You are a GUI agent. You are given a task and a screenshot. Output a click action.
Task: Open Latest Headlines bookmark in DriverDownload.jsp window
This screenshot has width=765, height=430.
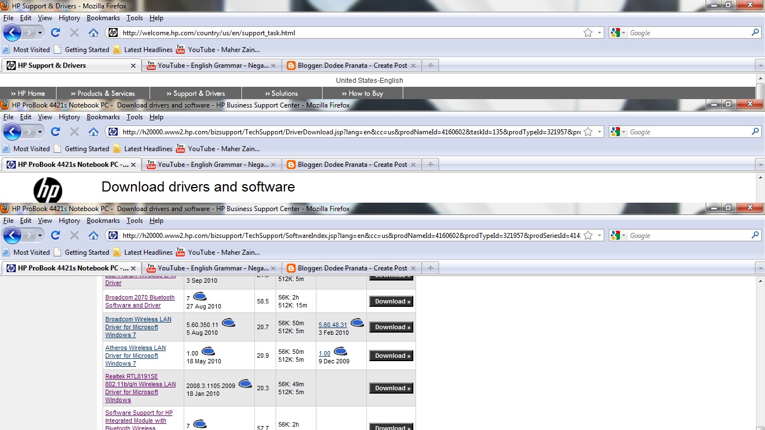(143, 149)
